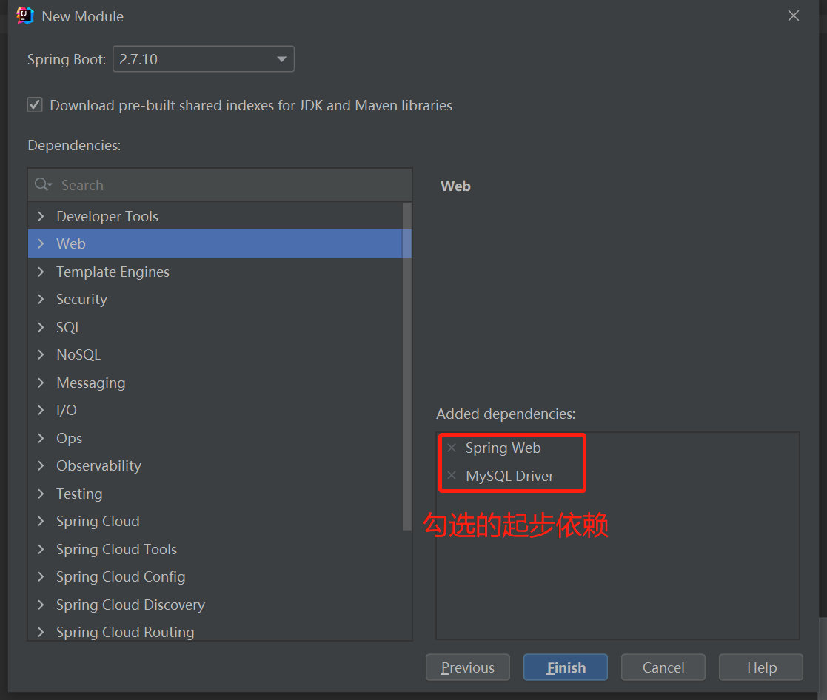Viewport: 827px width, 700px height.
Task: Remove MySQL Driver via its X icon
Action: [452, 476]
